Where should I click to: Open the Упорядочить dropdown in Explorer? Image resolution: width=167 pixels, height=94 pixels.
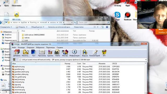click(6, 27)
